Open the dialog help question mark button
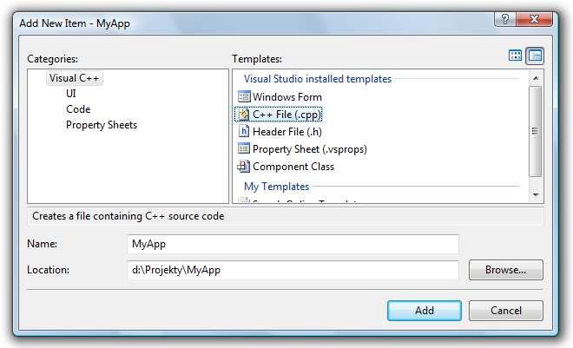This screenshot has height=348, width=573. [505, 19]
